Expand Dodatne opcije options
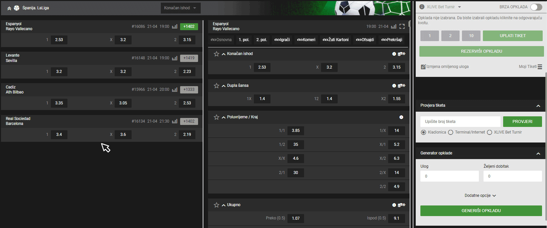 tap(480, 196)
